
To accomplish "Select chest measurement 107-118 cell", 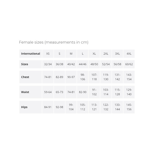I will pos(94,77).
